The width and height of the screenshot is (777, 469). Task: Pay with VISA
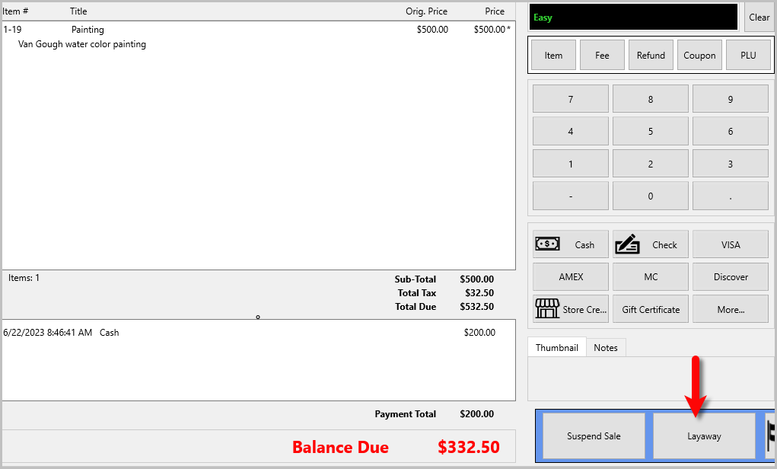coord(731,244)
